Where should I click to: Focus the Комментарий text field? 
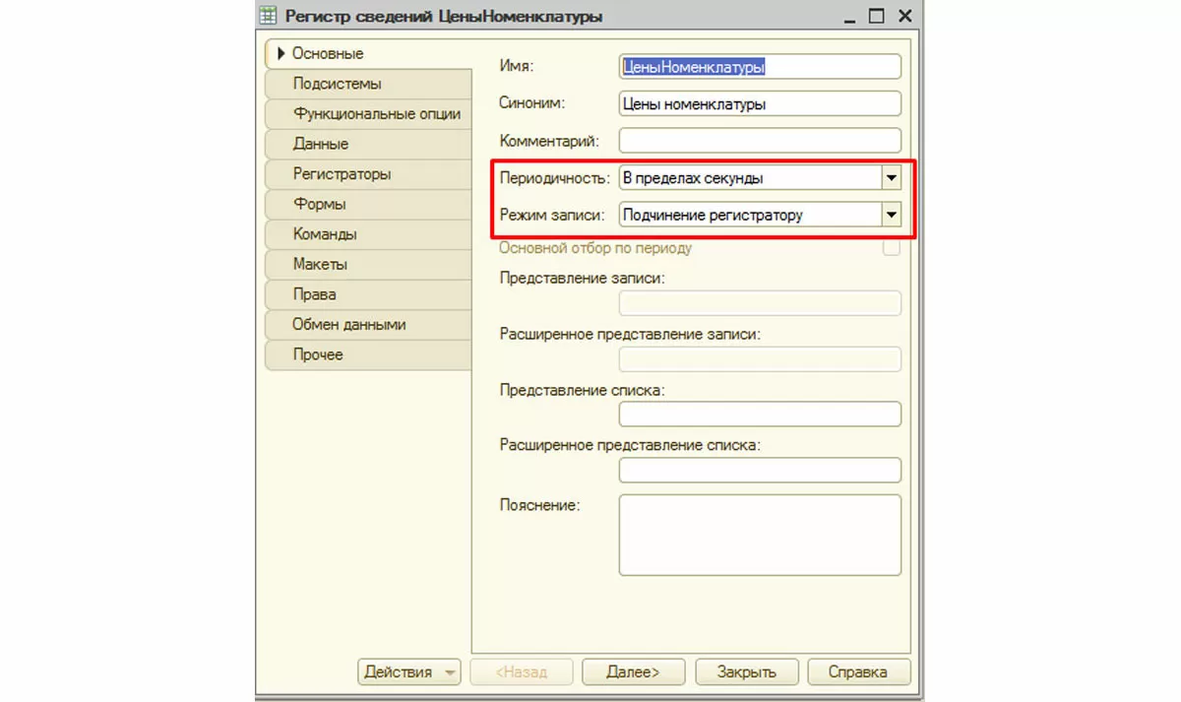pos(760,141)
